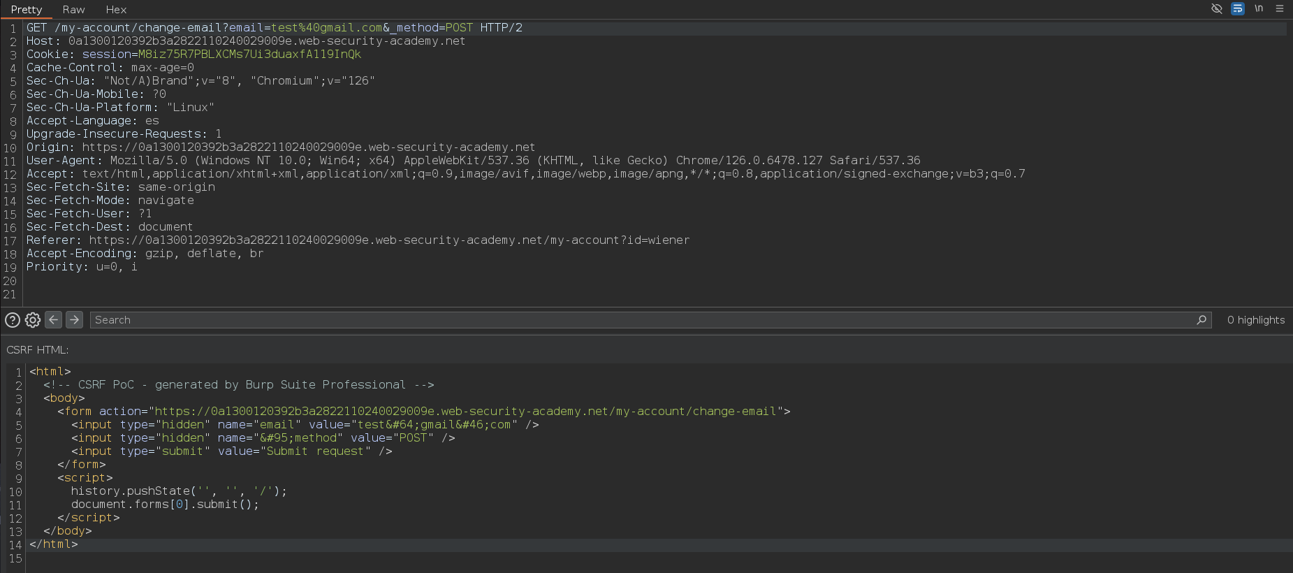Toggle the \n non-printable characters button
The height and width of the screenshot is (573, 1293).
pyautogui.click(x=1259, y=8)
